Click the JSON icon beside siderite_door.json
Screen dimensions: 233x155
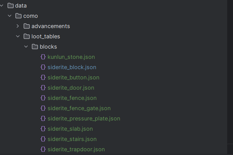tap(43, 88)
